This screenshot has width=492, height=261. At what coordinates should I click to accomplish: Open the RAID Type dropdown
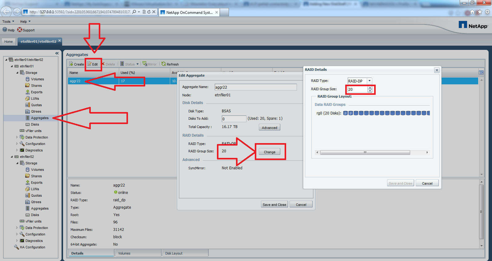370,81
